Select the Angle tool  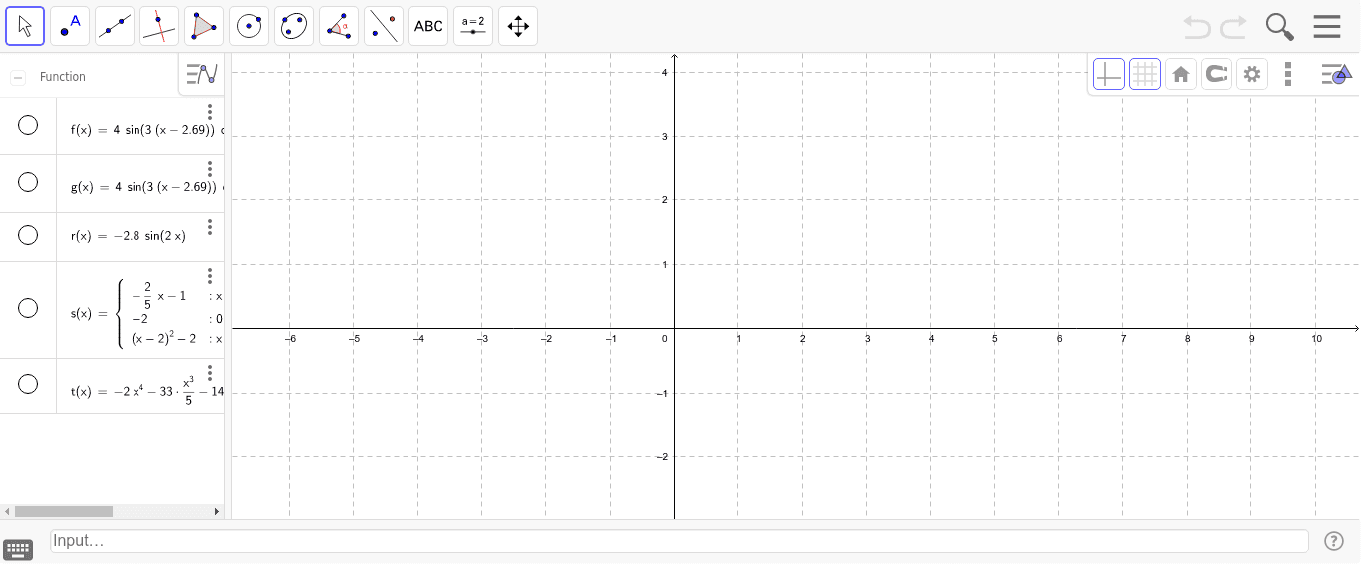339,26
